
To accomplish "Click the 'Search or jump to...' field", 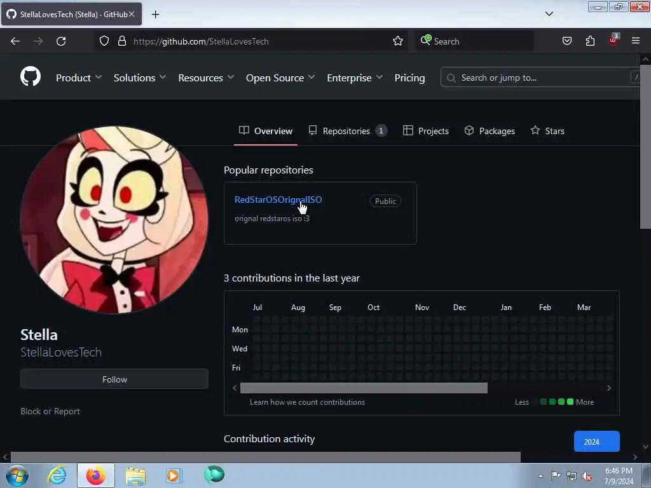I will click(x=540, y=77).
